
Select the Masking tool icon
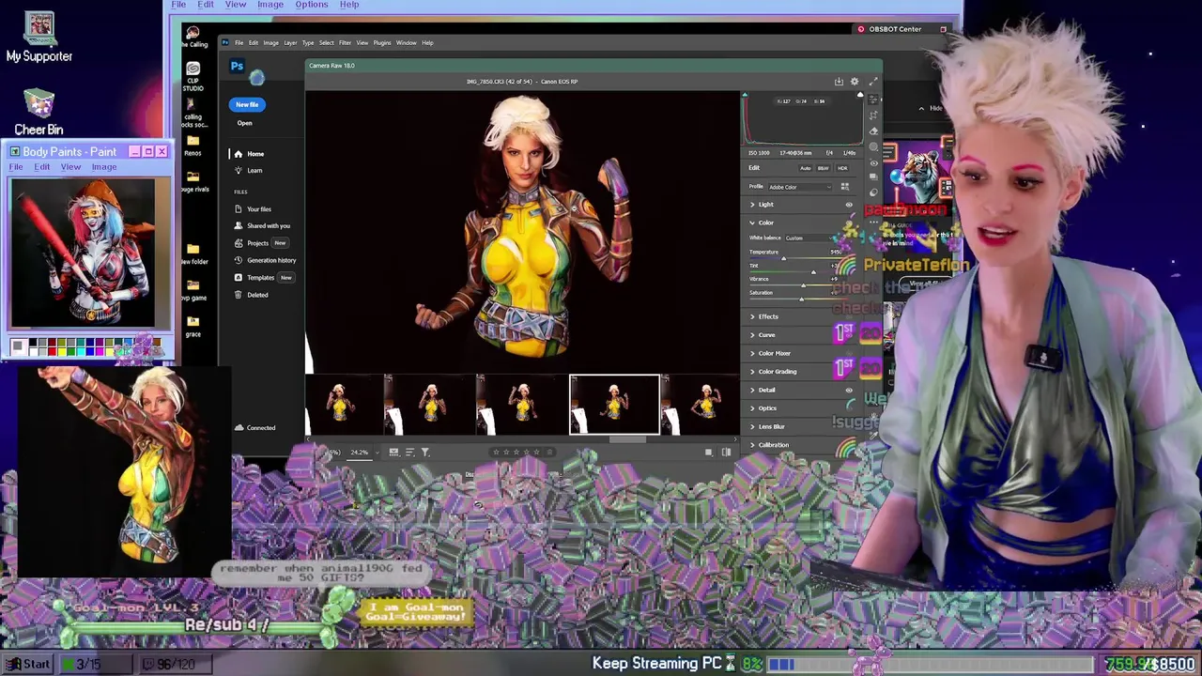874,147
